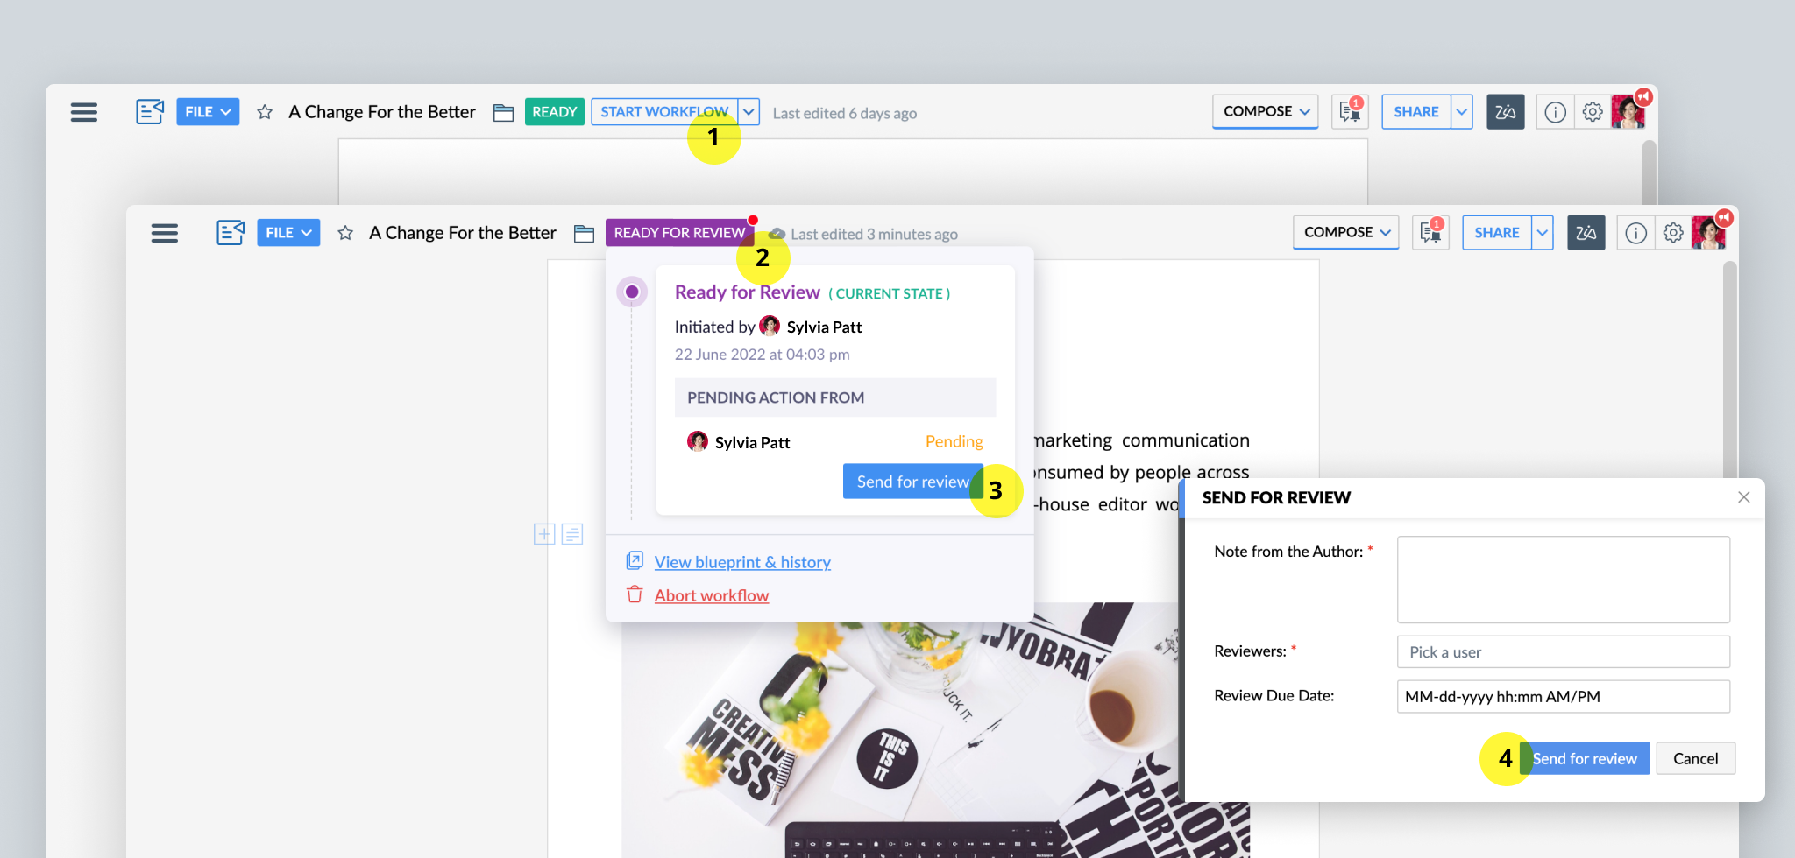
Task: Open Zia assistant icon in front window
Action: [x=1586, y=233]
